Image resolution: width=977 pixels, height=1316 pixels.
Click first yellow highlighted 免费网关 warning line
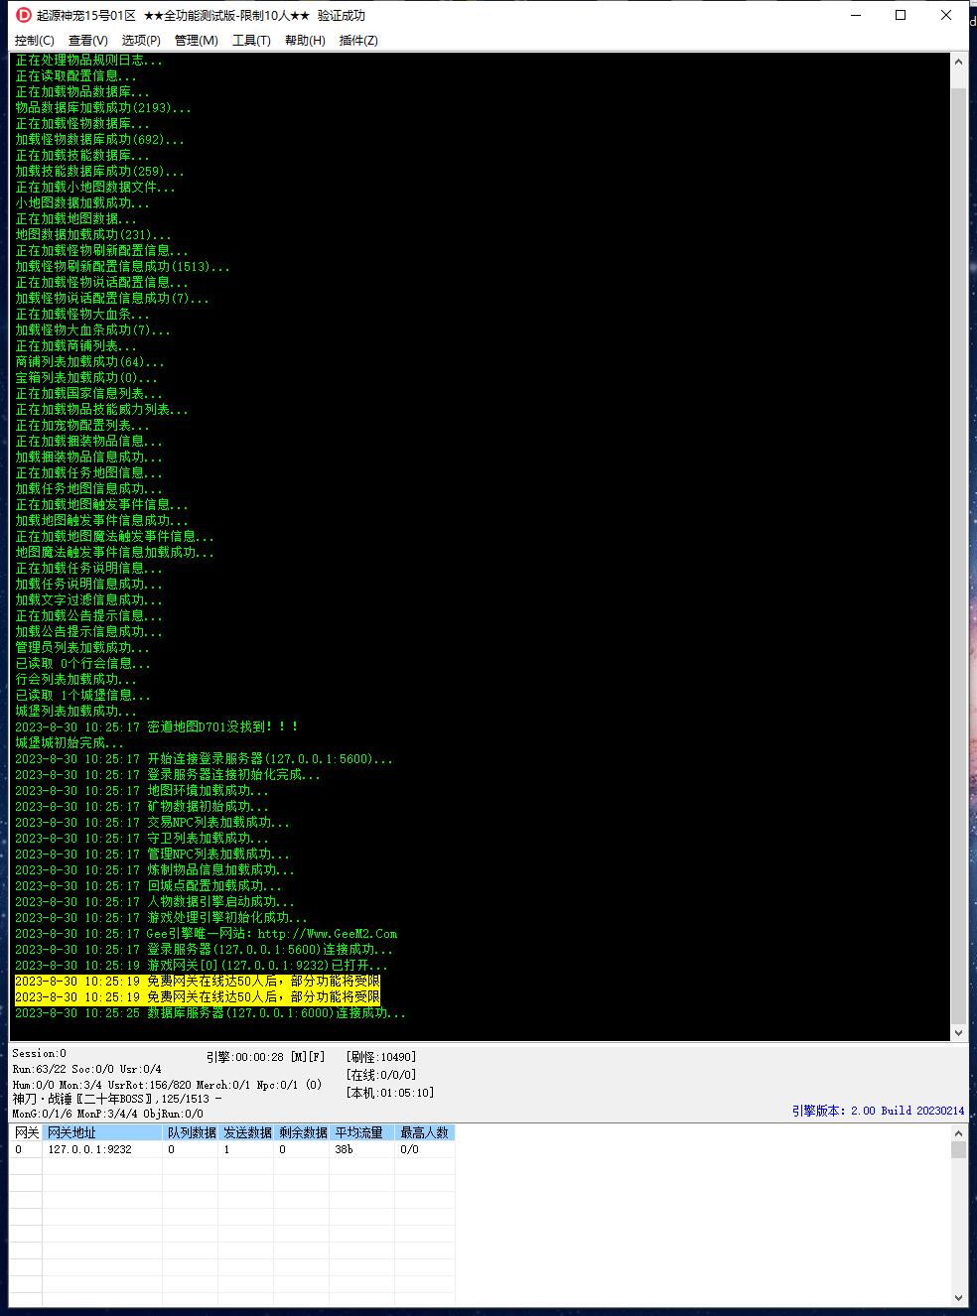click(198, 982)
